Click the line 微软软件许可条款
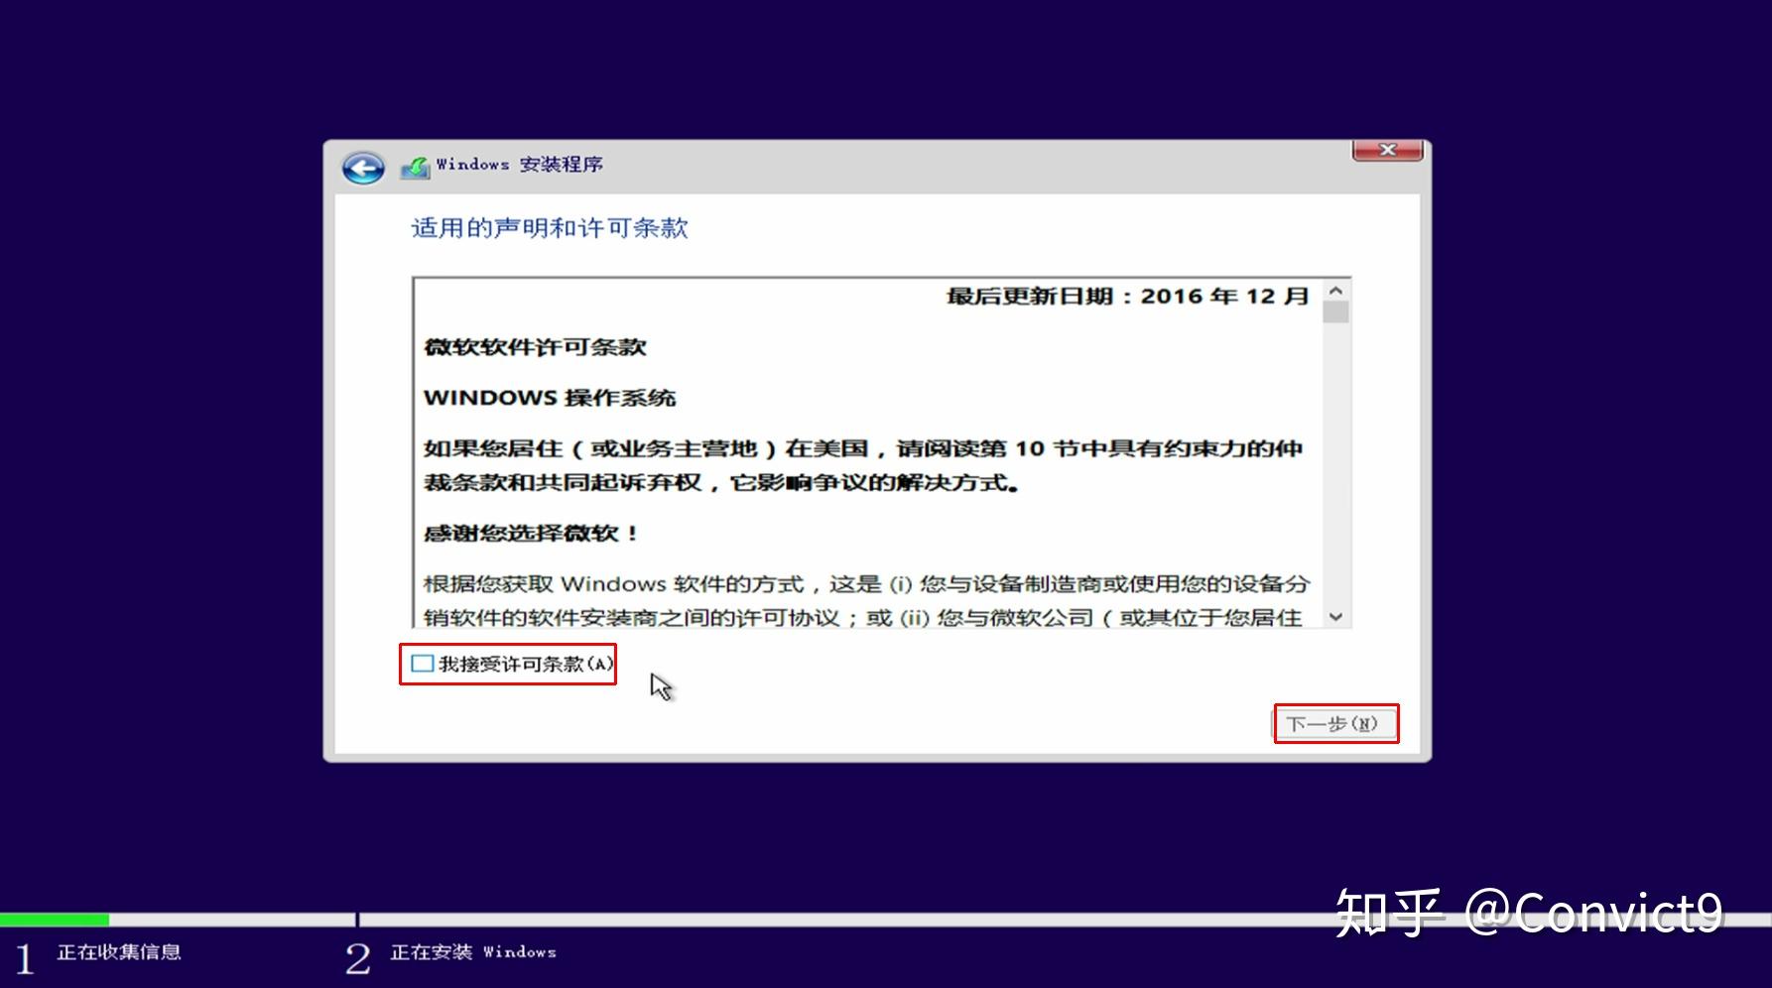 click(535, 347)
